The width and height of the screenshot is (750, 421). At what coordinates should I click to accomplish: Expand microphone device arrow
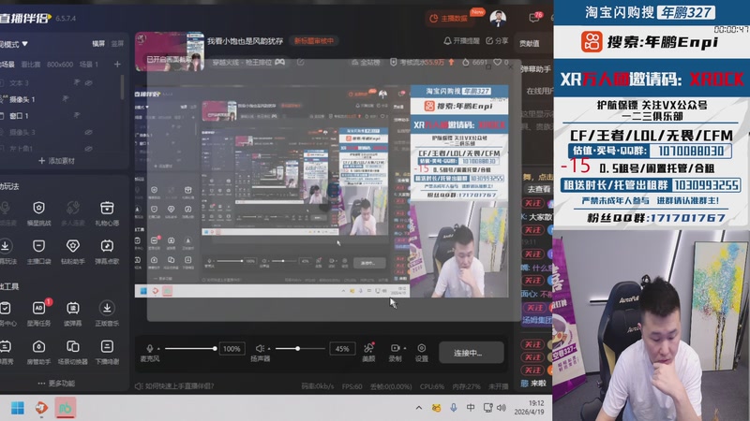pos(158,349)
